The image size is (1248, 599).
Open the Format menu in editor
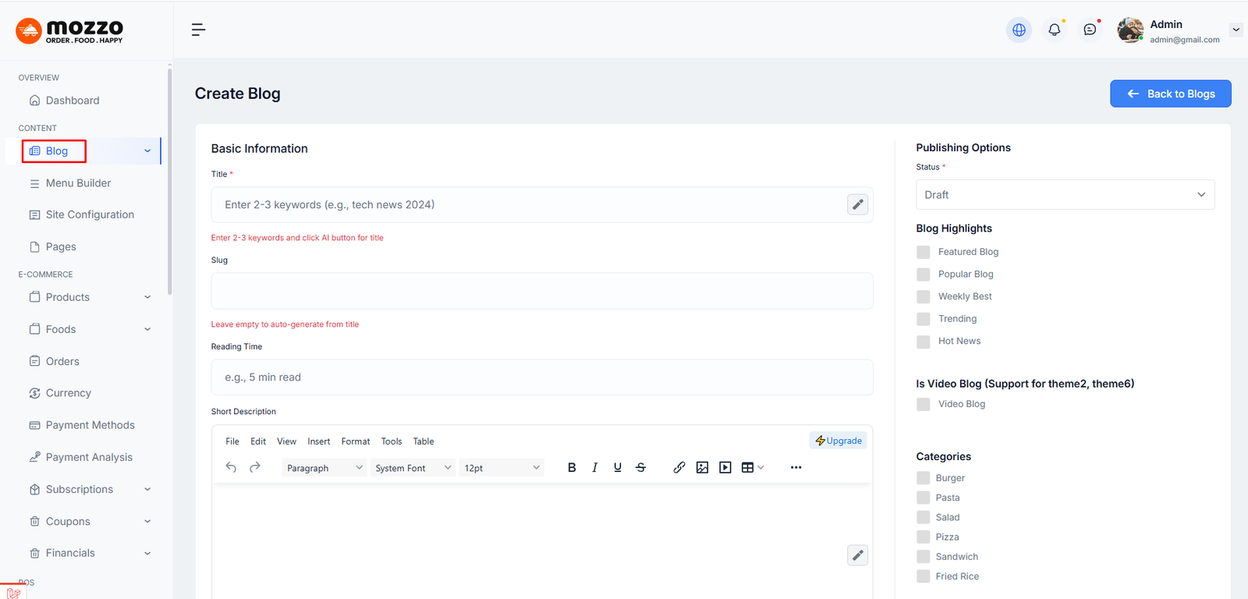[356, 441]
